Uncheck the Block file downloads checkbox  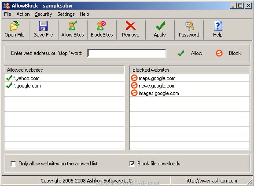tap(132, 164)
